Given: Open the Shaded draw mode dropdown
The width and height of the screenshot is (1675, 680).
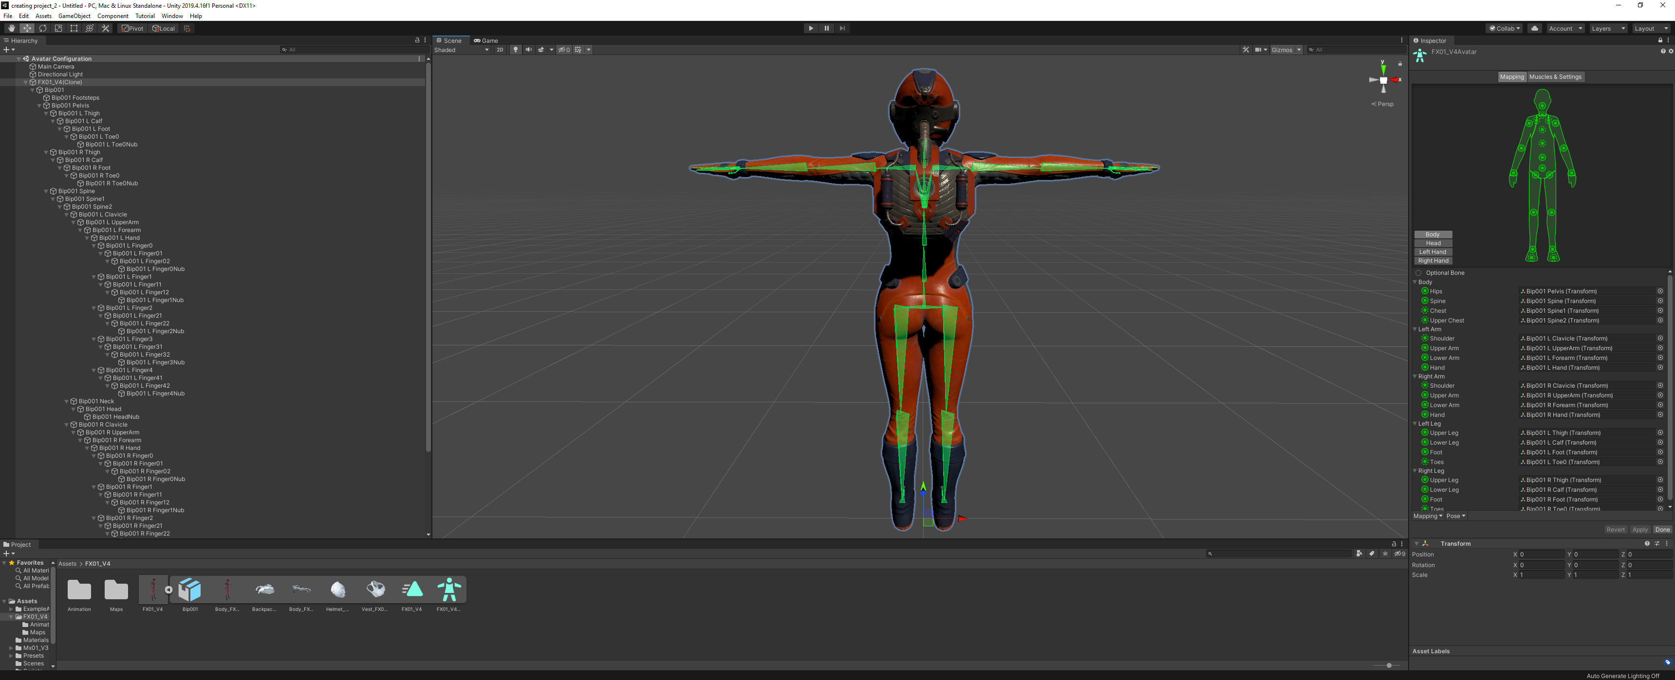Looking at the screenshot, I should pyautogui.click(x=461, y=50).
